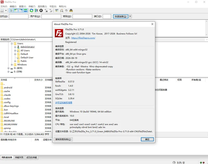Select the .dbus-keyrings folder name

11,106
